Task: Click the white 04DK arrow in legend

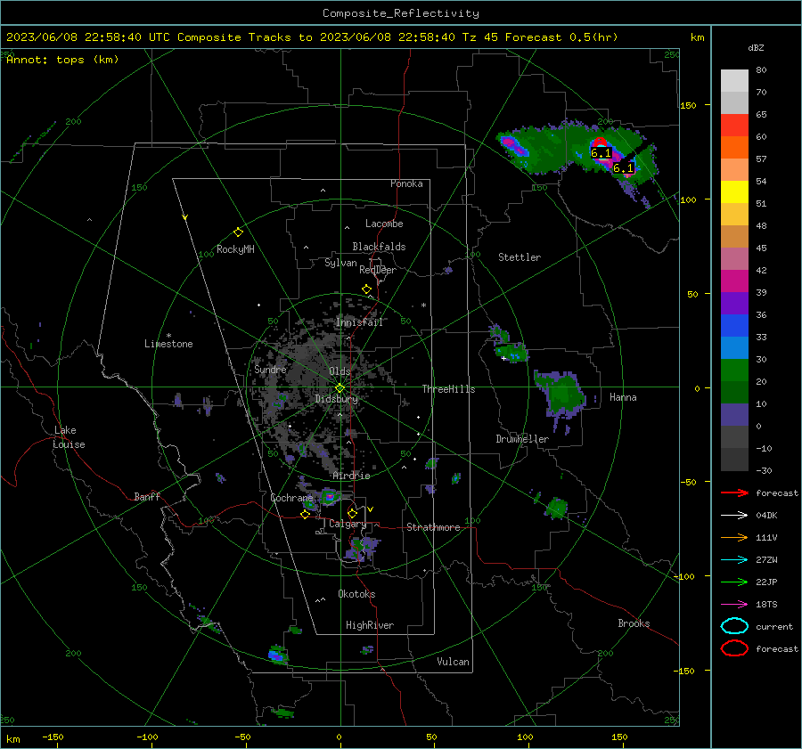Action: [734, 516]
